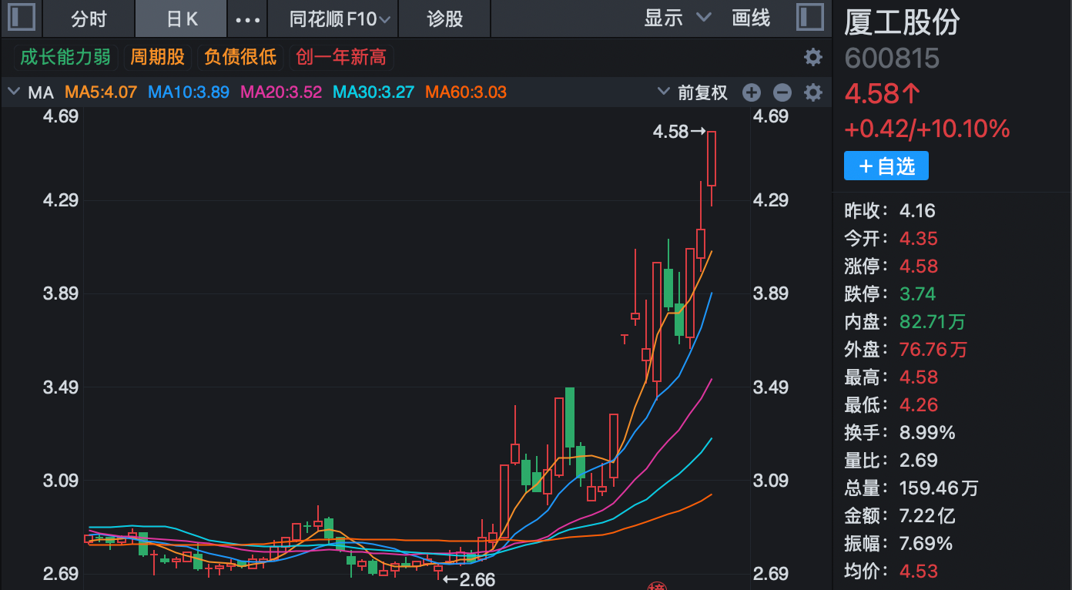Open the 画线 drawing tool
1072x590 pixels.
click(751, 18)
